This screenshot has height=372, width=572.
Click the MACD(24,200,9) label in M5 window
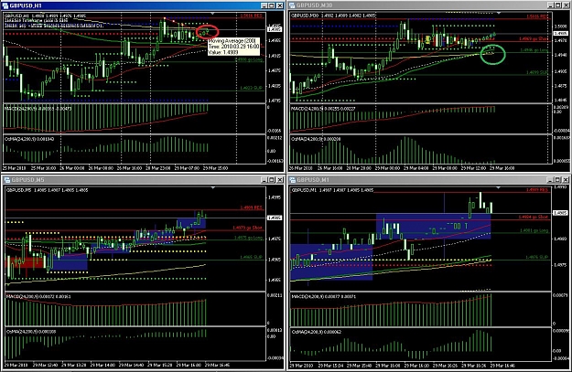point(38,296)
